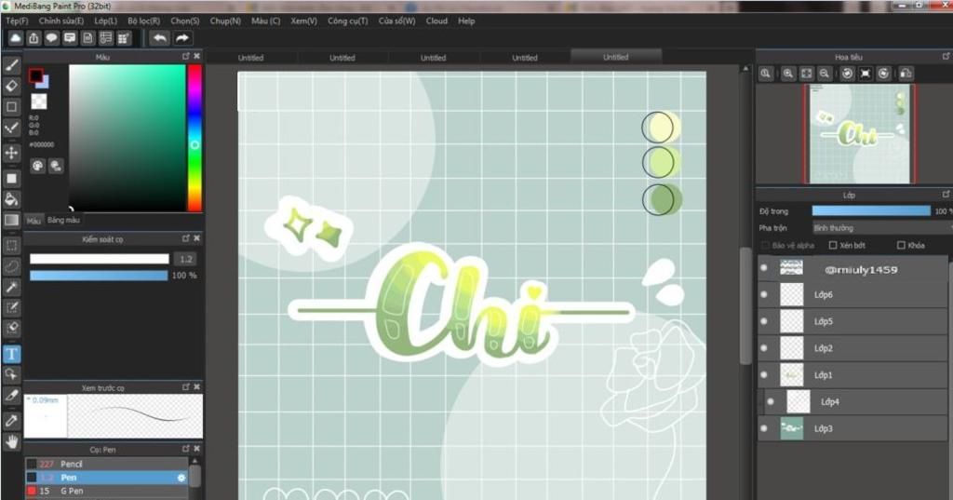953x500 pixels.
Task: Click the navigator preview thumbnail
Action: tap(859, 134)
